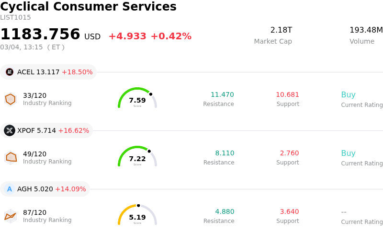Screen dimensions: 383x234
Task: Click the Cyclical Consumer Services title
Action: pyautogui.click(x=89, y=7)
